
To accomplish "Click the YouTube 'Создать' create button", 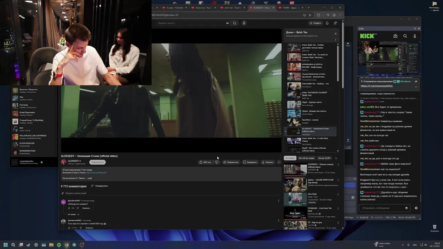I will coord(315,23).
